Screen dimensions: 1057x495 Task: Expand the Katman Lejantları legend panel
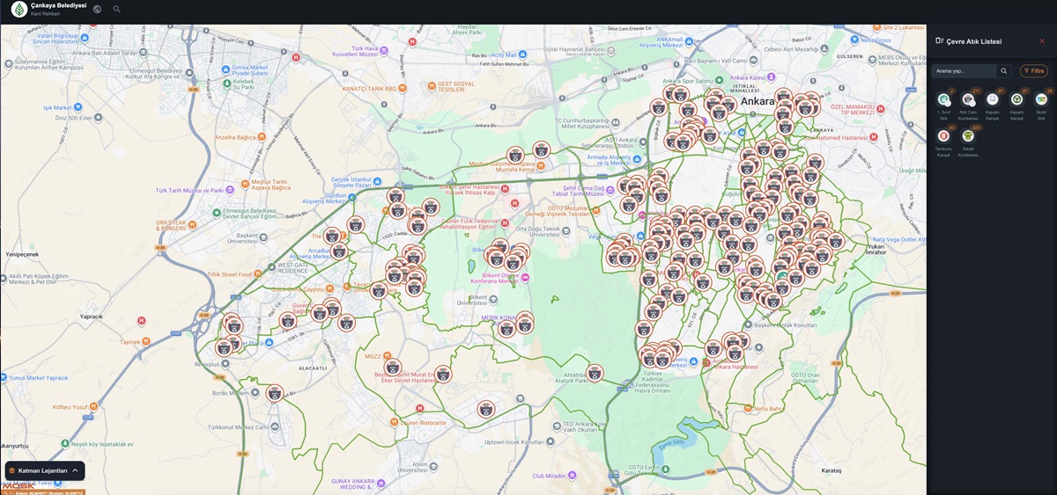coord(43,470)
